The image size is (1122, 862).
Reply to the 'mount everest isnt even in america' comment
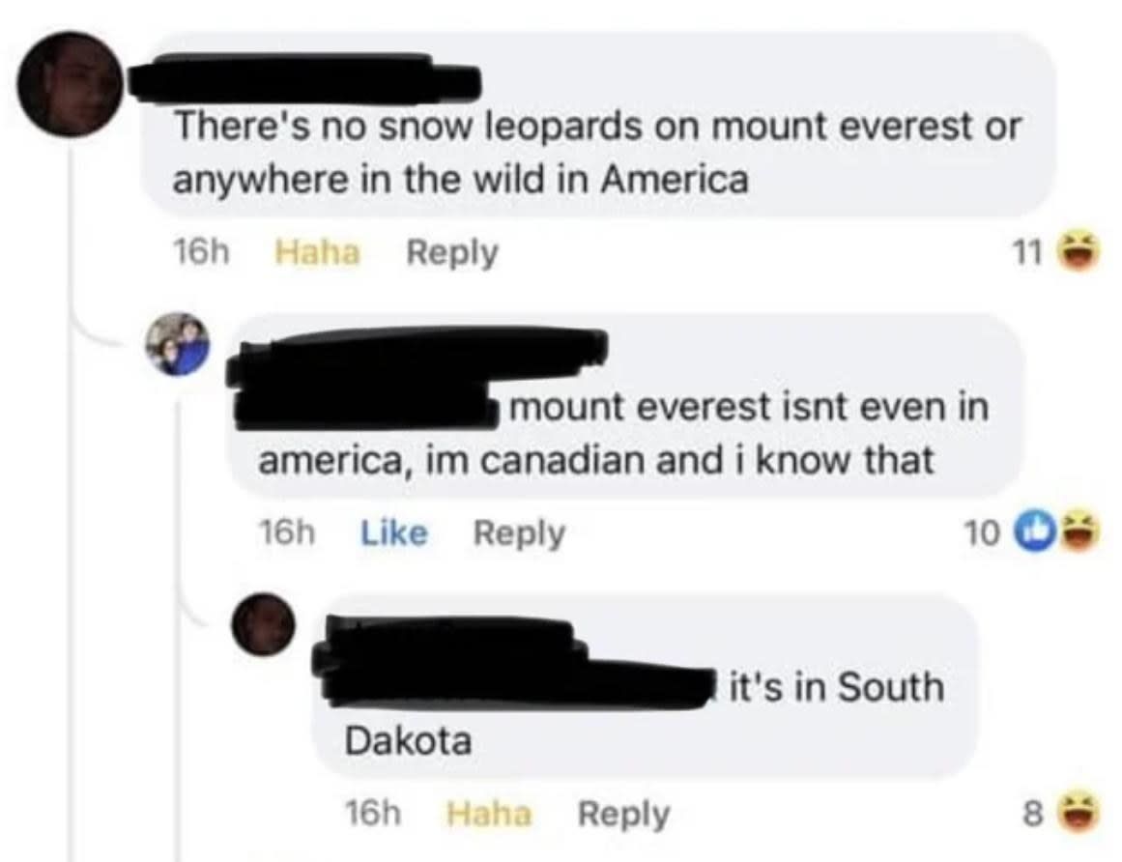coord(520,534)
